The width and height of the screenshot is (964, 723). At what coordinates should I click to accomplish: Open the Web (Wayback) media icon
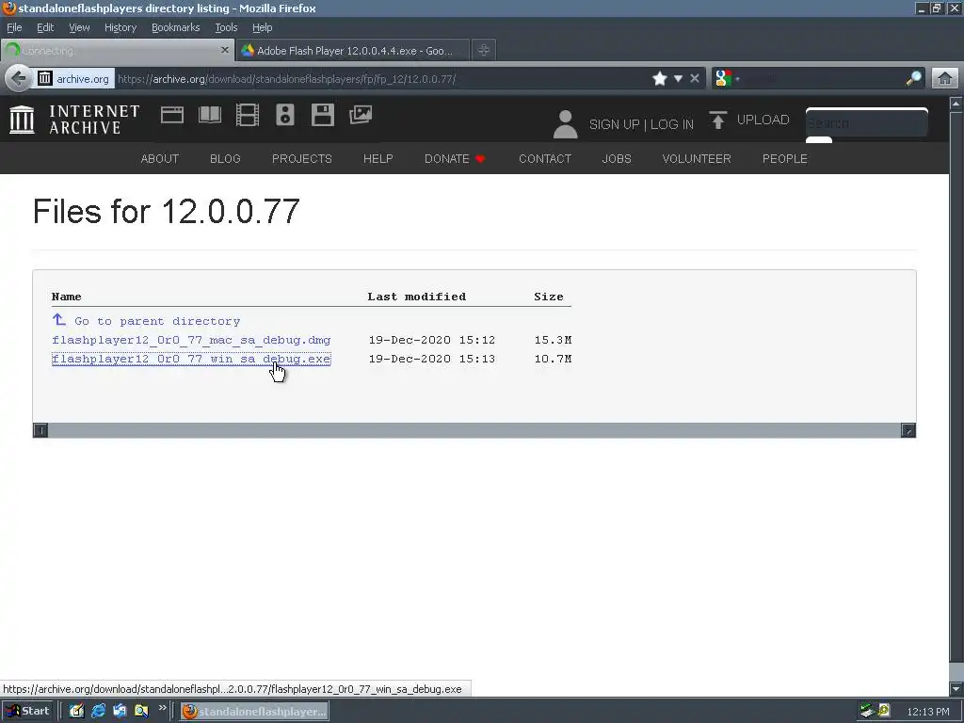(x=172, y=115)
